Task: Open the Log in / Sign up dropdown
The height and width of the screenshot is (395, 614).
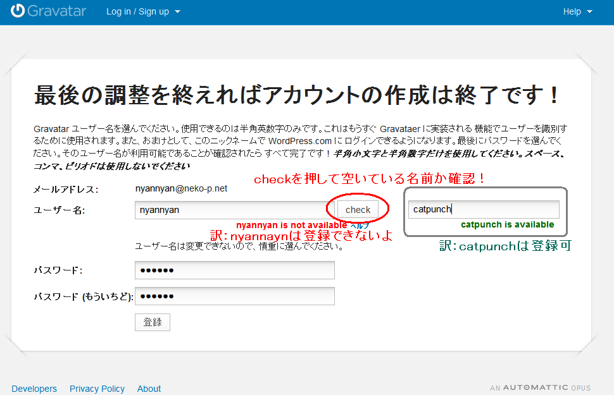Action: coord(143,12)
